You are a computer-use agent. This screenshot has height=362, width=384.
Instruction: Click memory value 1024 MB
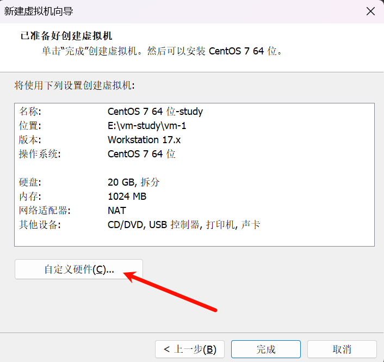[127, 197]
